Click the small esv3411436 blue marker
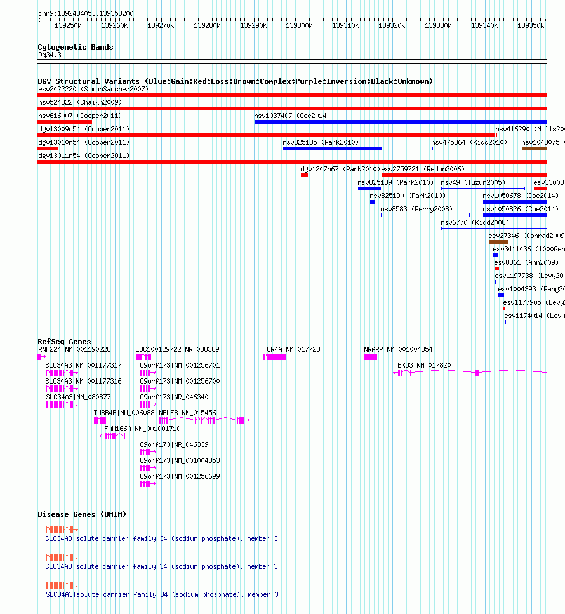Image resolution: width=565 pixels, height=614 pixels. click(x=496, y=255)
